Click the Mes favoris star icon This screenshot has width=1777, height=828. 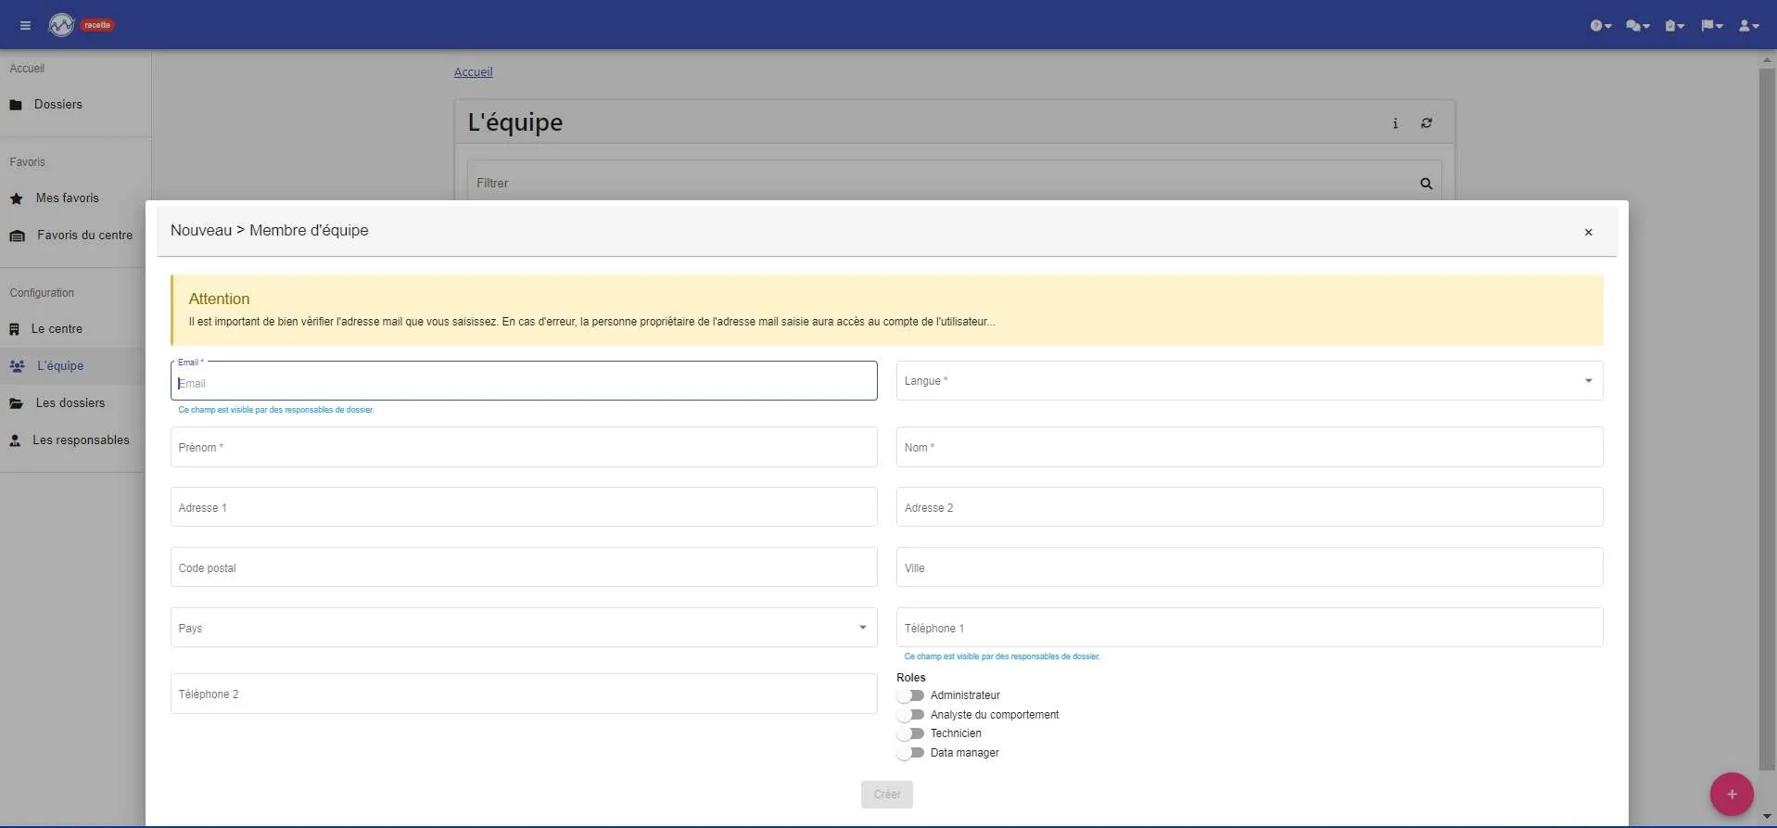(x=16, y=198)
